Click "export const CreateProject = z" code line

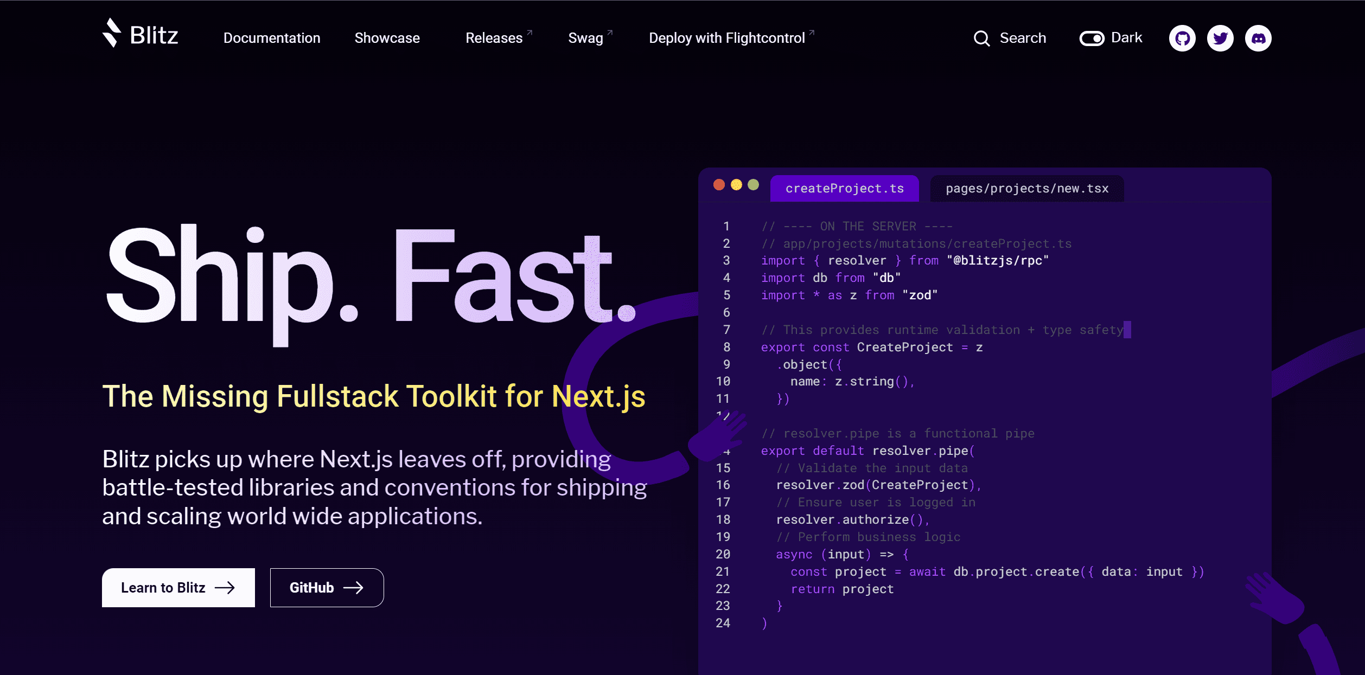[871, 348]
